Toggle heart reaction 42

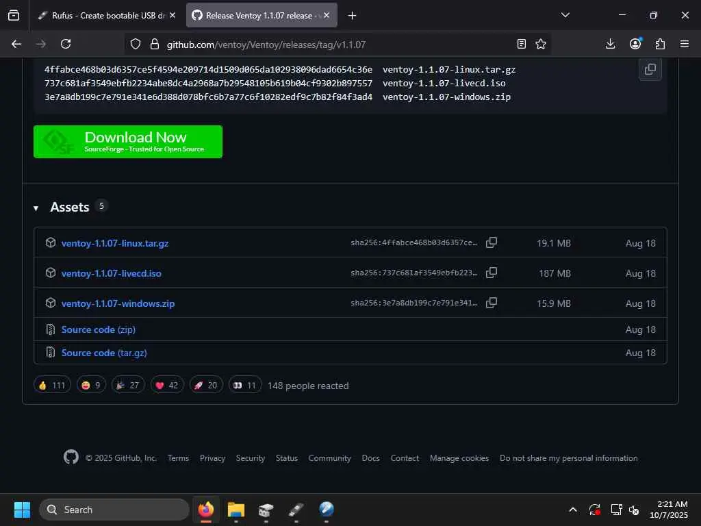[167, 385]
